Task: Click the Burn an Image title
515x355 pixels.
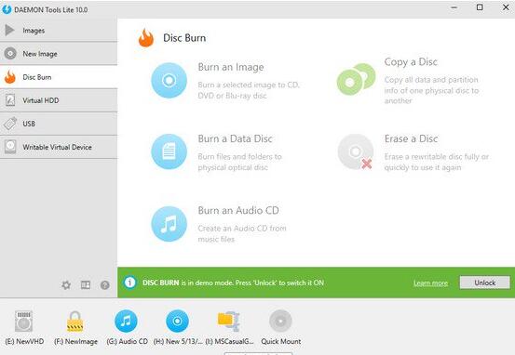Action: (231, 67)
